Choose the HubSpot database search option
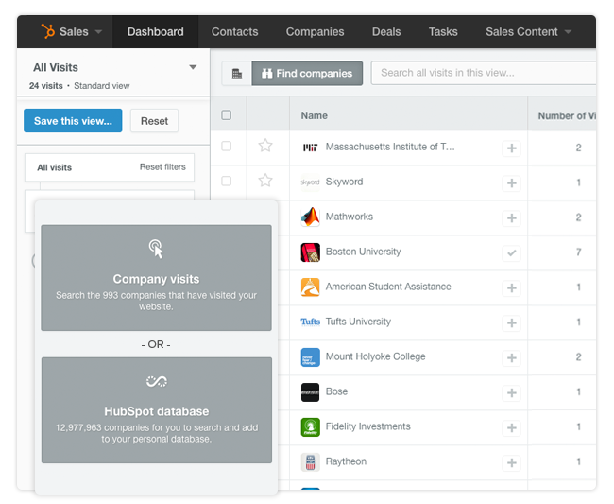The height and width of the screenshot is (504, 614). click(157, 410)
